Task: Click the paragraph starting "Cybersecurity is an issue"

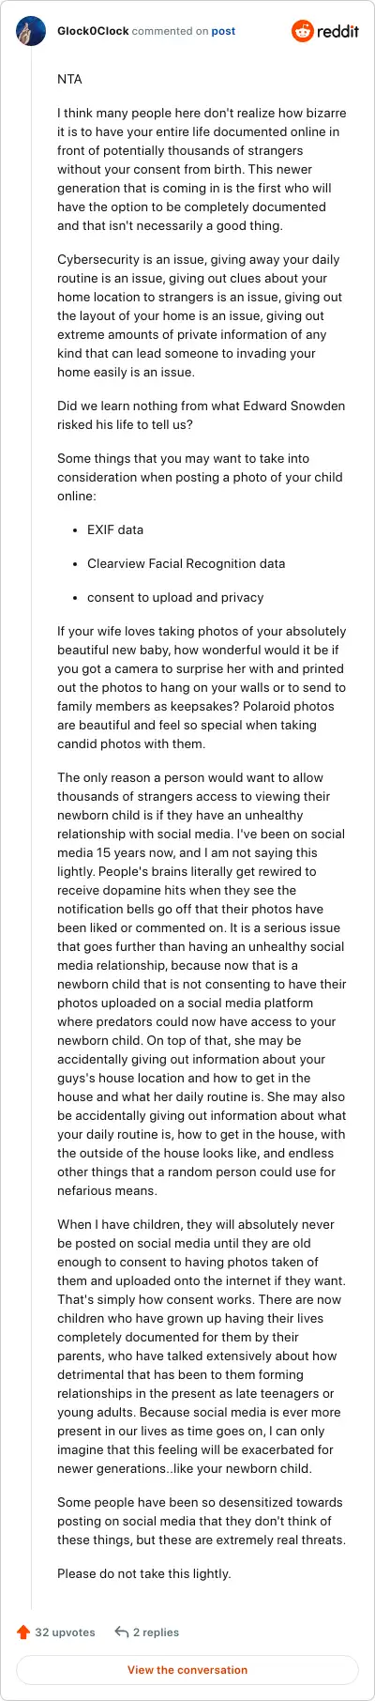Action: click(x=201, y=315)
